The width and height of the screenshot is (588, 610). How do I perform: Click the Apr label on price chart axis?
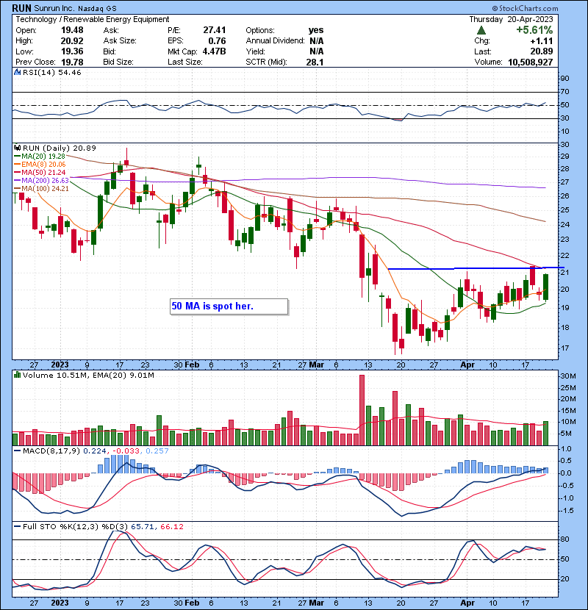click(x=467, y=365)
